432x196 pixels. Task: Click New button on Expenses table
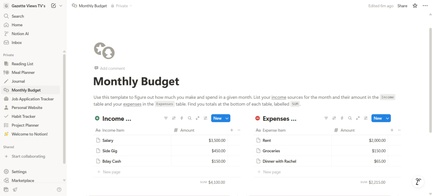tap(378, 118)
